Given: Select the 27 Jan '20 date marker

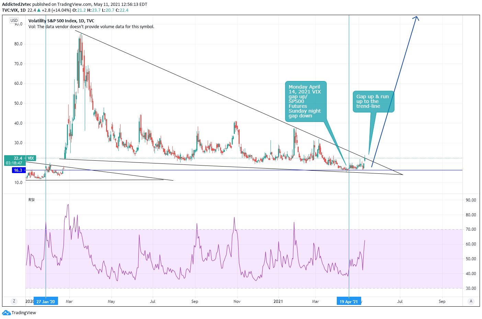Looking at the screenshot, I should [46, 301].
